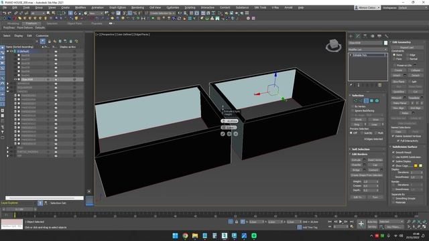The height and width of the screenshot is (241, 429).
Task: Click the yellow cage color swatch
Action: coord(416,165)
